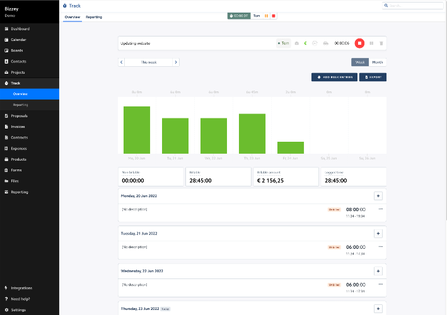Delete the current timer entry via trash icon
Screen dimensions: 447x315
pos(381,43)
